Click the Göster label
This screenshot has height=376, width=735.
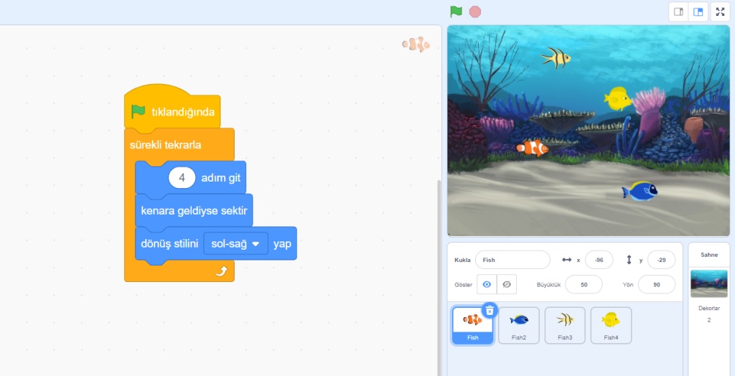click(x=463, y=285)
